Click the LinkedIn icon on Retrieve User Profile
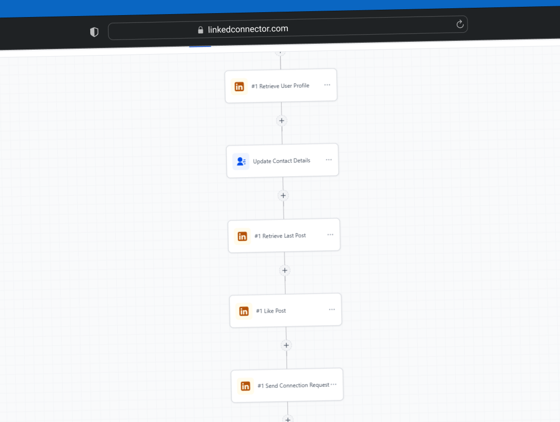This screenshot has width=560, height=422. pos(240,86)
